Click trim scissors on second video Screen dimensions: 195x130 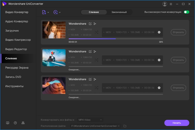(x=95, y=52)
